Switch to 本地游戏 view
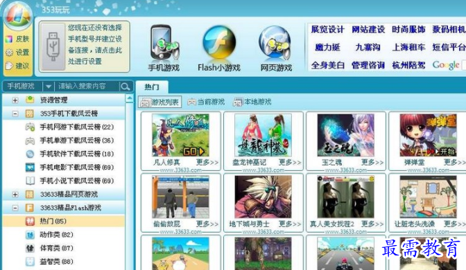This screenshot has width=466, height=270. click(252, 102)
